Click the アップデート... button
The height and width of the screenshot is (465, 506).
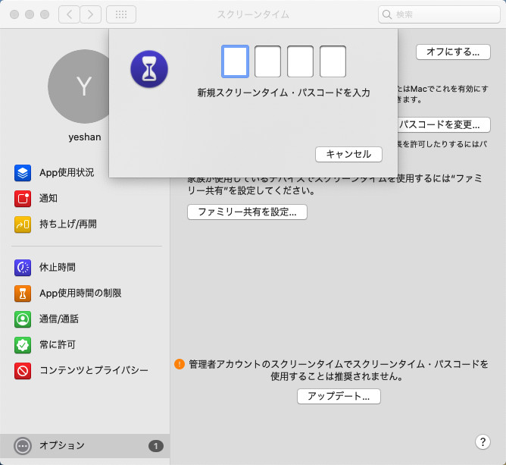point(339,396)
